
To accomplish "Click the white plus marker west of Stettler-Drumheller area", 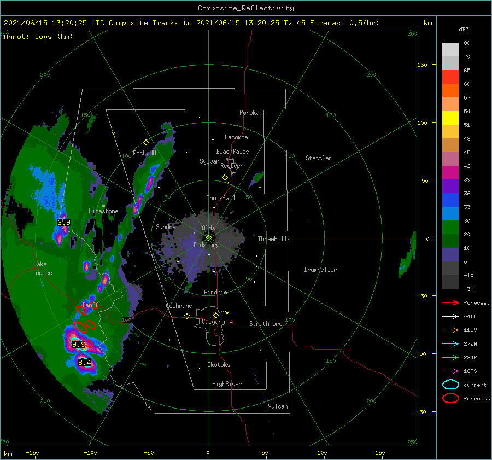I will 309,220.
